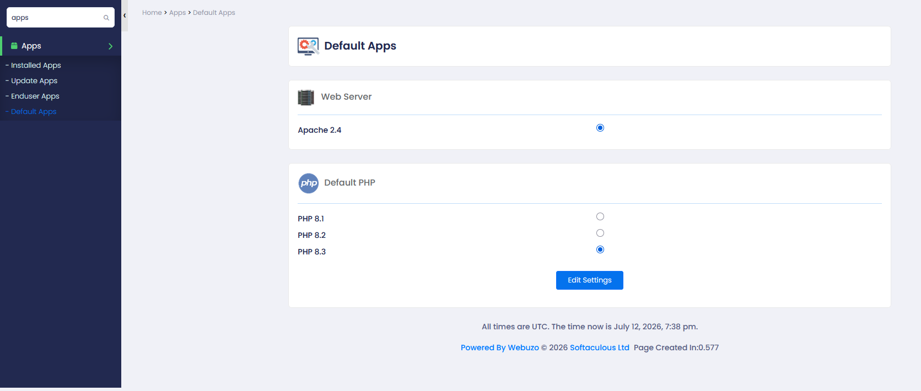
Task: Go to Home breadcrumb link
Action: coord(152,13)
